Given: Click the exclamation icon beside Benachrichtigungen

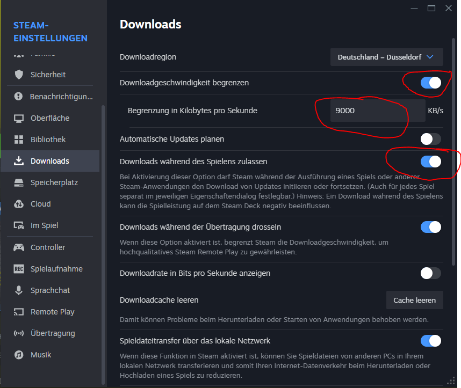Looking at the screenshot, I should click(18, 97).
